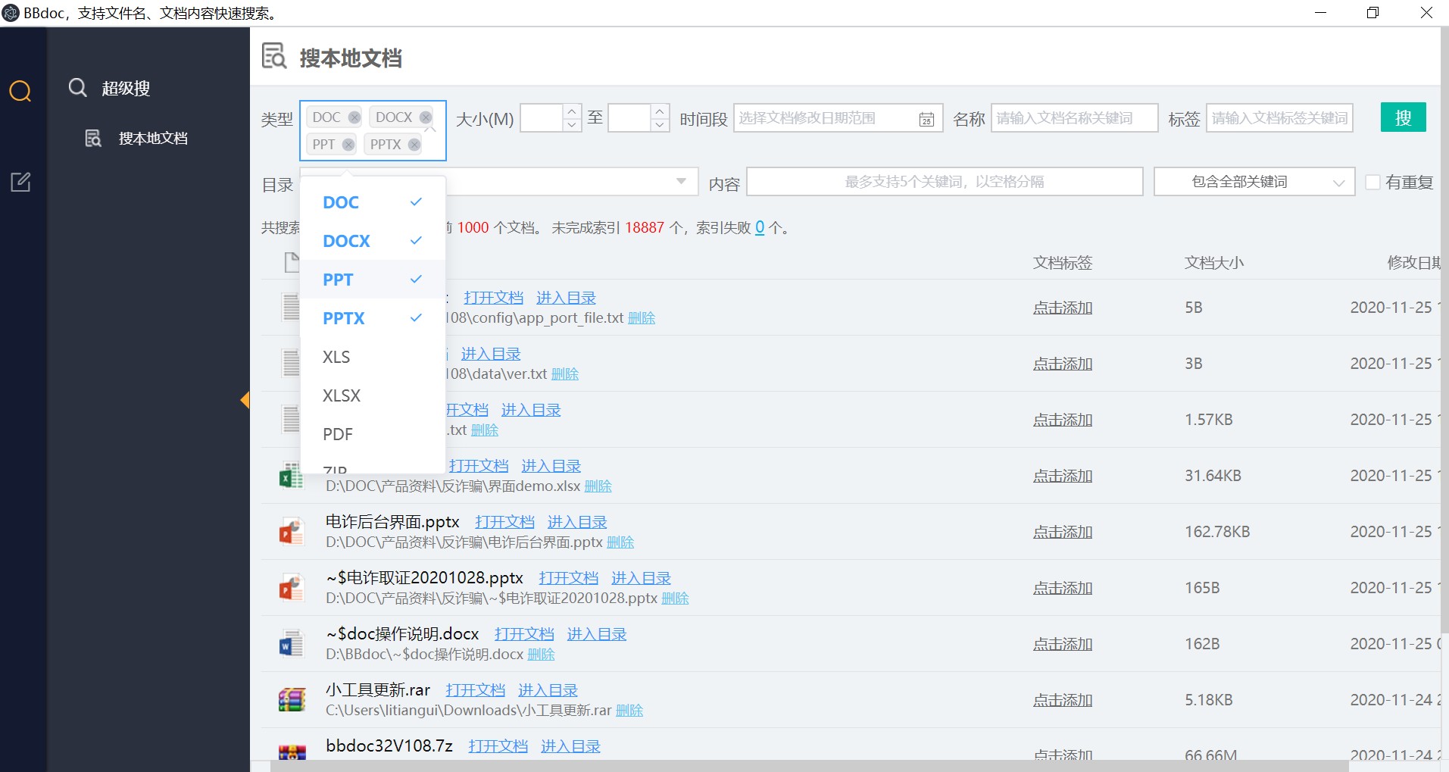Select 搜本地文档 in the left panel
Screen dimensions: 1449x772
coord(153,138)
